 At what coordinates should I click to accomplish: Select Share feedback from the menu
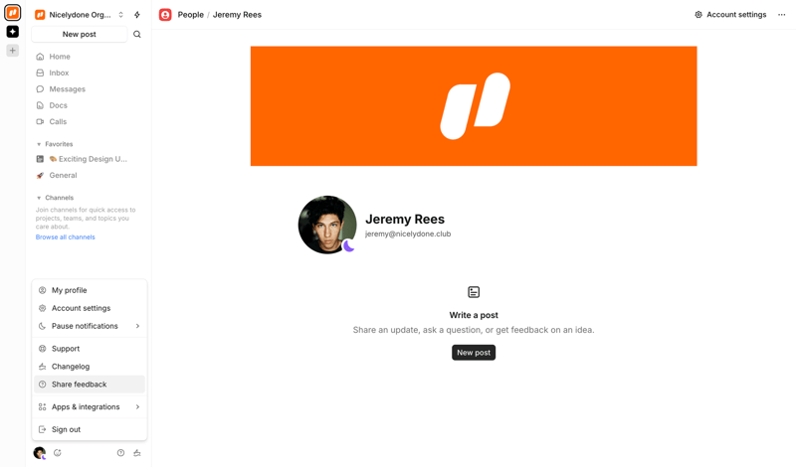(79, 385)
